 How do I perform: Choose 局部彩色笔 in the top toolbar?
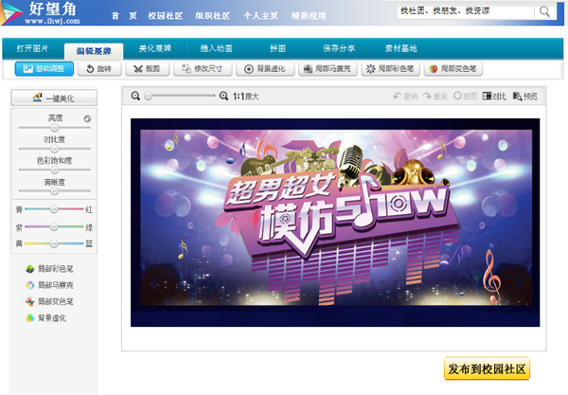pyautogui.click(x=389, y=69)
